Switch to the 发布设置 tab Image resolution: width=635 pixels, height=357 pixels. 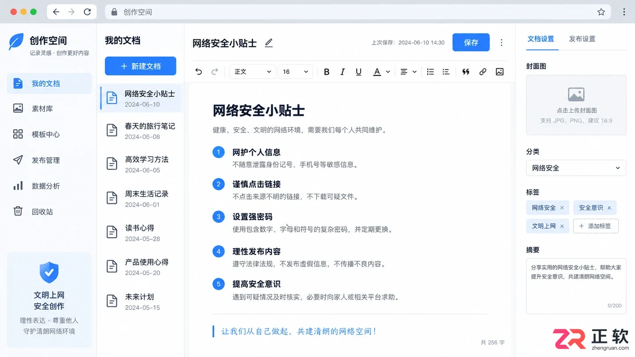(x=582, y=39)
